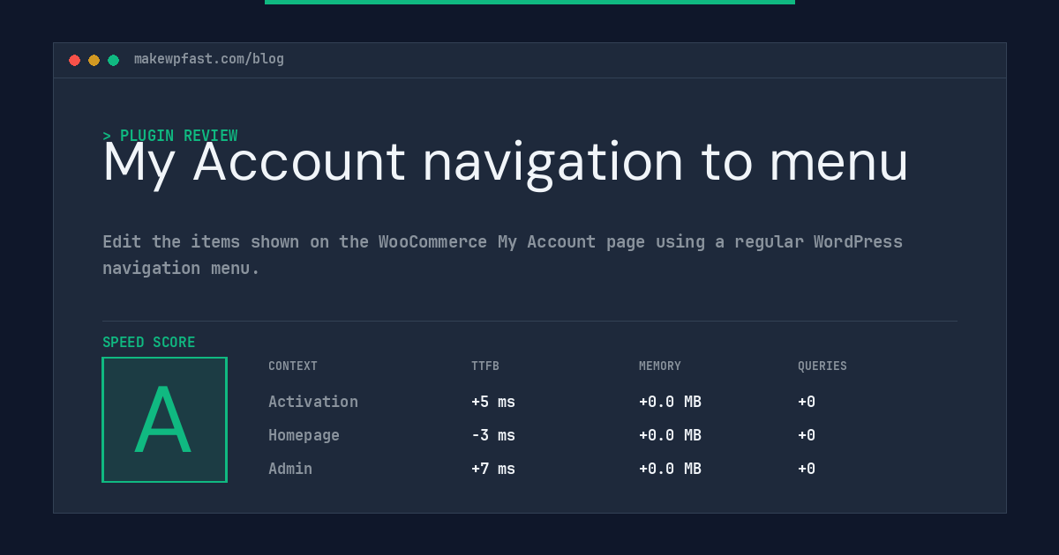Click Activation row memory +0.0 MB
This screenshot has width=1059, height=555.
pyautogui.click(x=670, y=402)
